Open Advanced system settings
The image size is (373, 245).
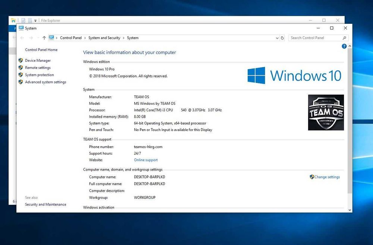(46, 82)
